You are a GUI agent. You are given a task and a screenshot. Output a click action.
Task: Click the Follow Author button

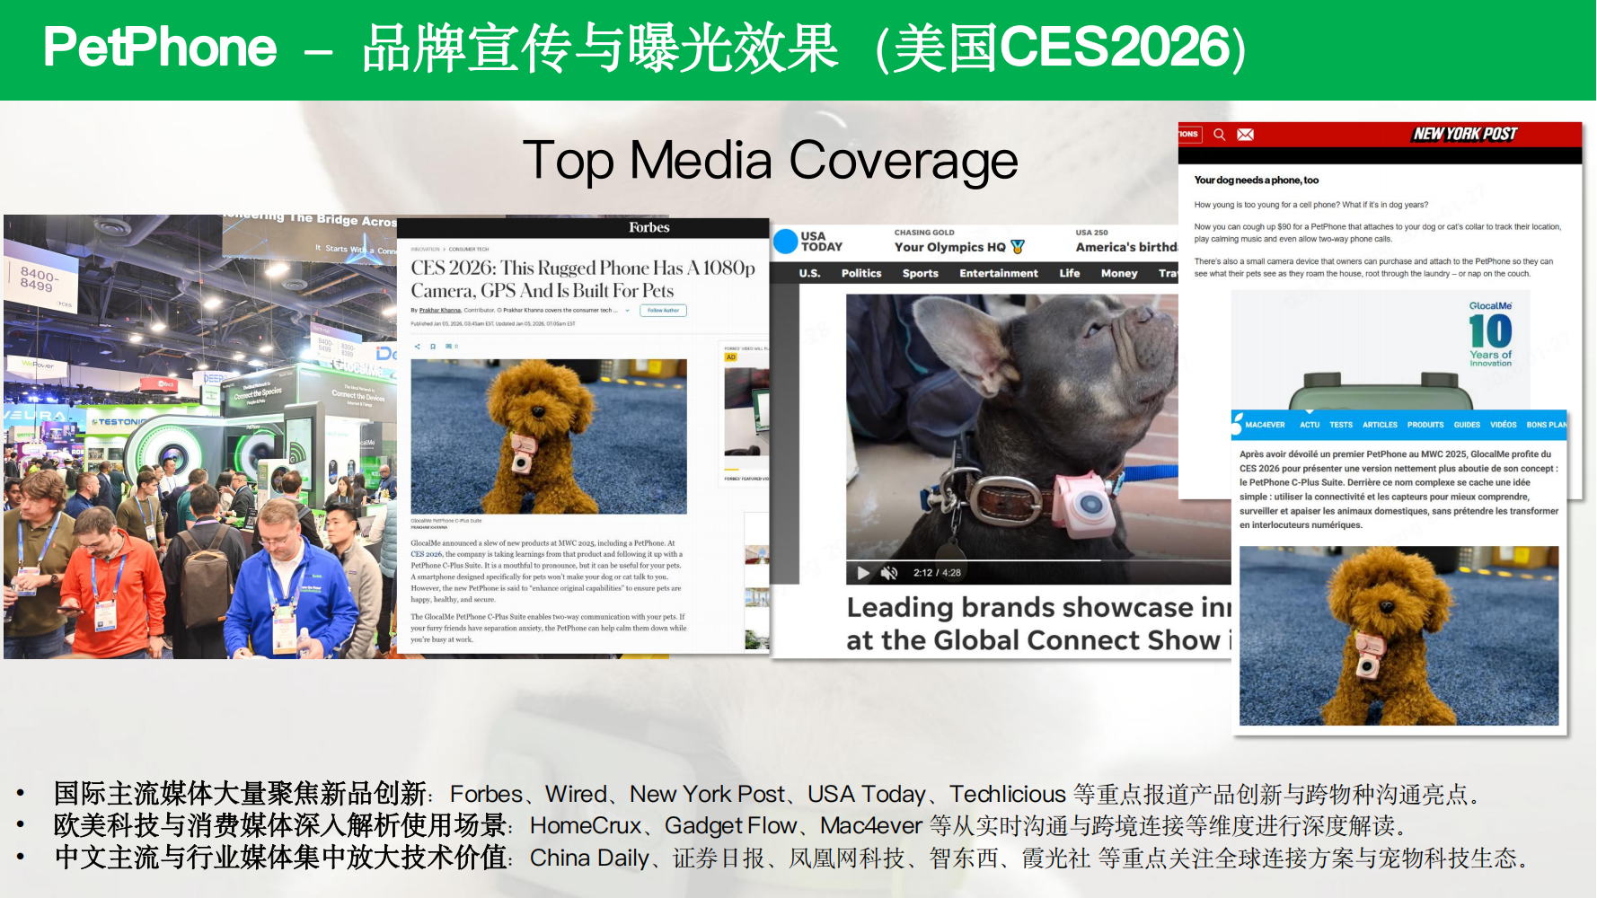tap(664, 311)
